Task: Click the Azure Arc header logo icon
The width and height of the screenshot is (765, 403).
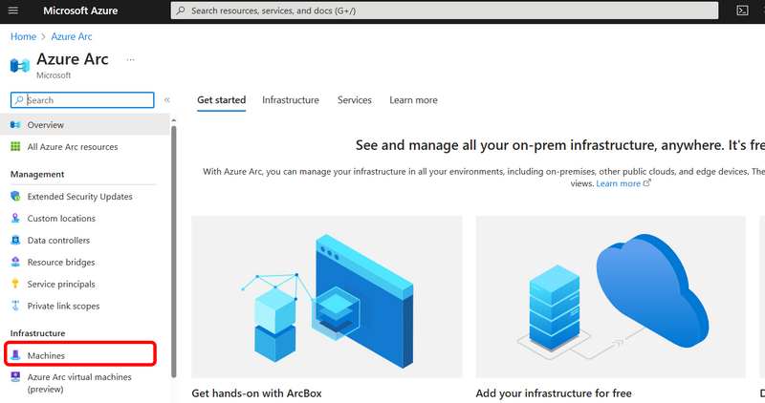Action: pyautogui.click(x=20, y=65)
